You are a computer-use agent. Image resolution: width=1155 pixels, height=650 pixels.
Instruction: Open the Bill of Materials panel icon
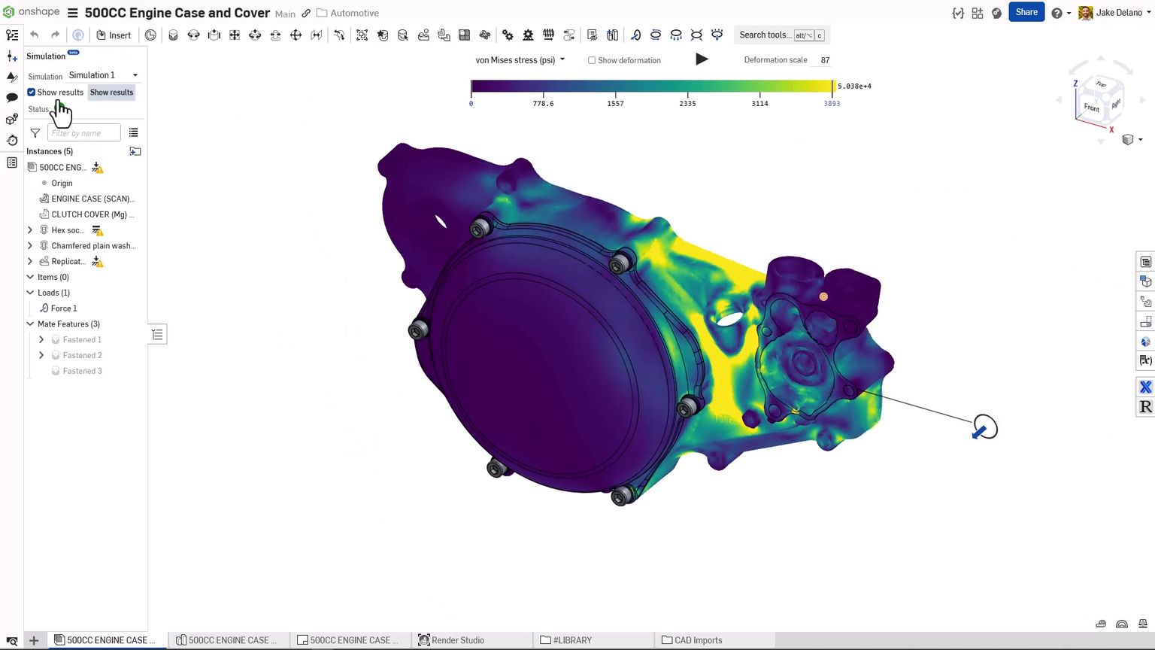click(x=11, y=162)
